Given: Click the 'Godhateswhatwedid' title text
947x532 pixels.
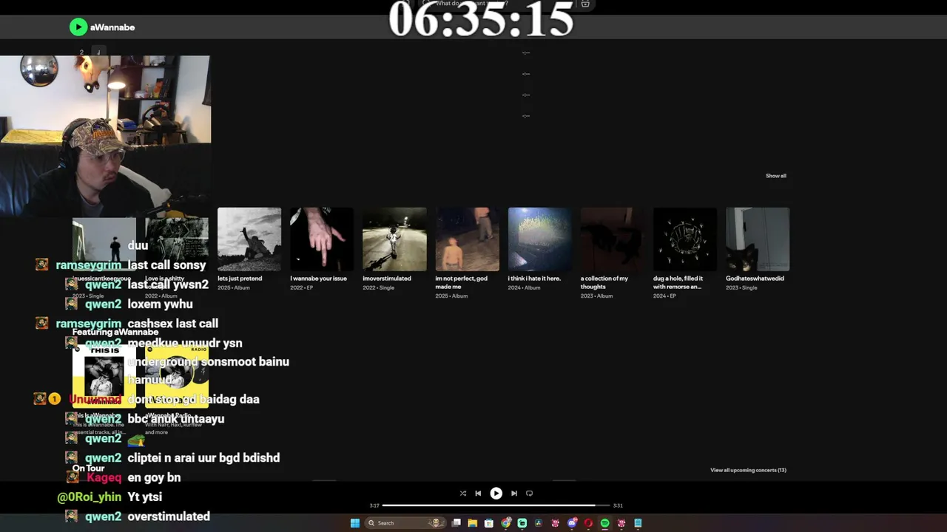Looking at the screenshot, I should tap(755, 279).
